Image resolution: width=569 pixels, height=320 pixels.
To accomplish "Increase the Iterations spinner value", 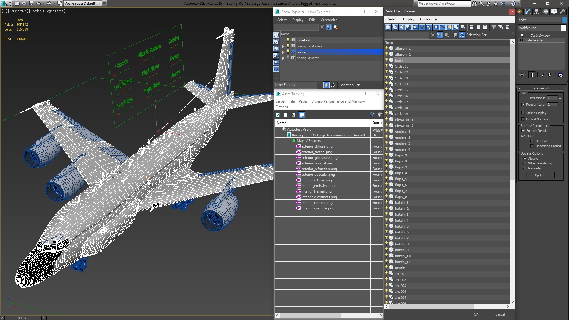I will [560, 97].
